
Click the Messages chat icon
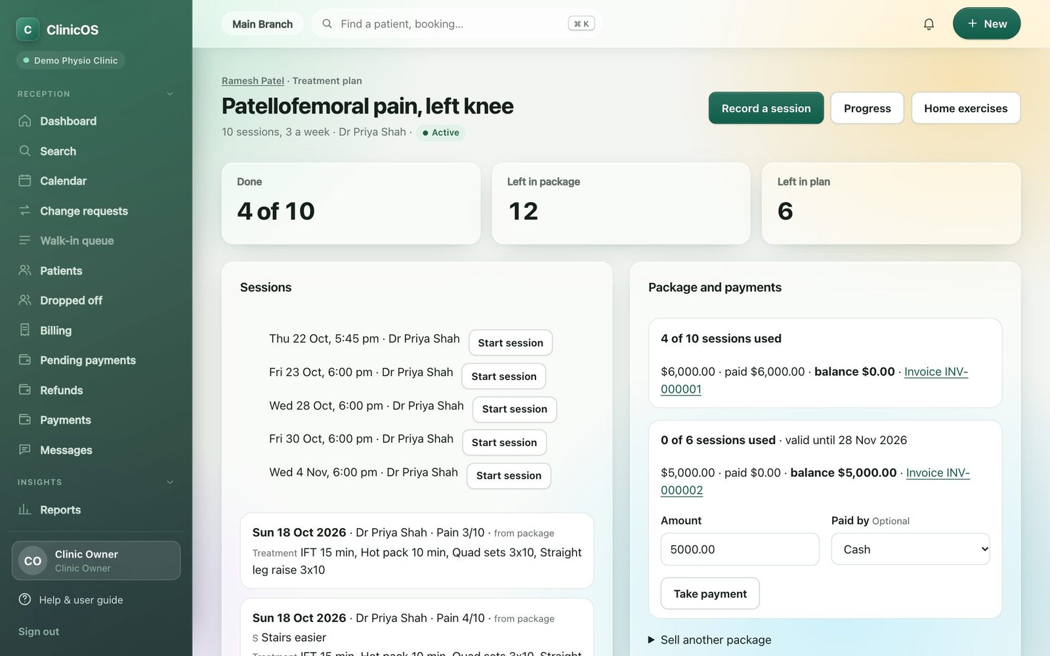[25, 449]
